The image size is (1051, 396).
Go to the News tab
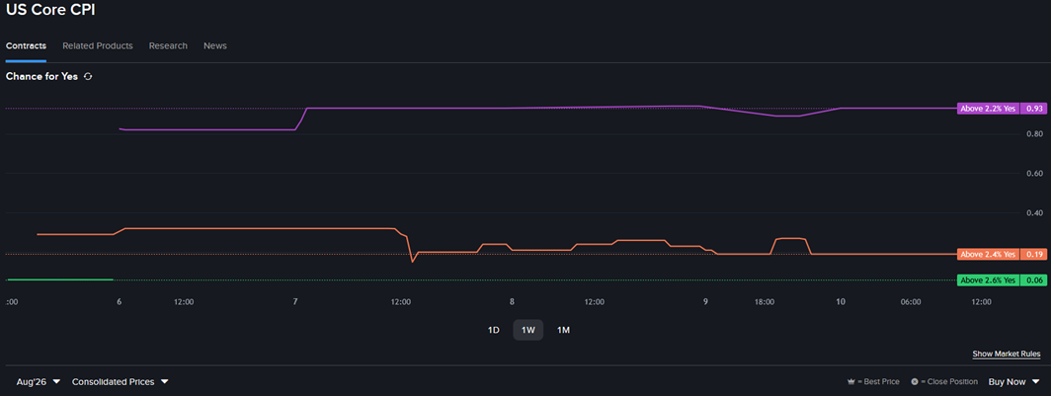(215, 45)
